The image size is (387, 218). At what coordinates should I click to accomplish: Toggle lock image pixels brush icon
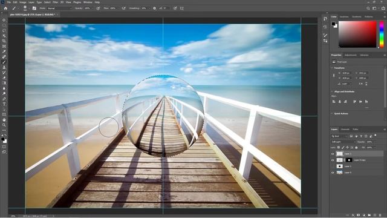click(343, 148)
